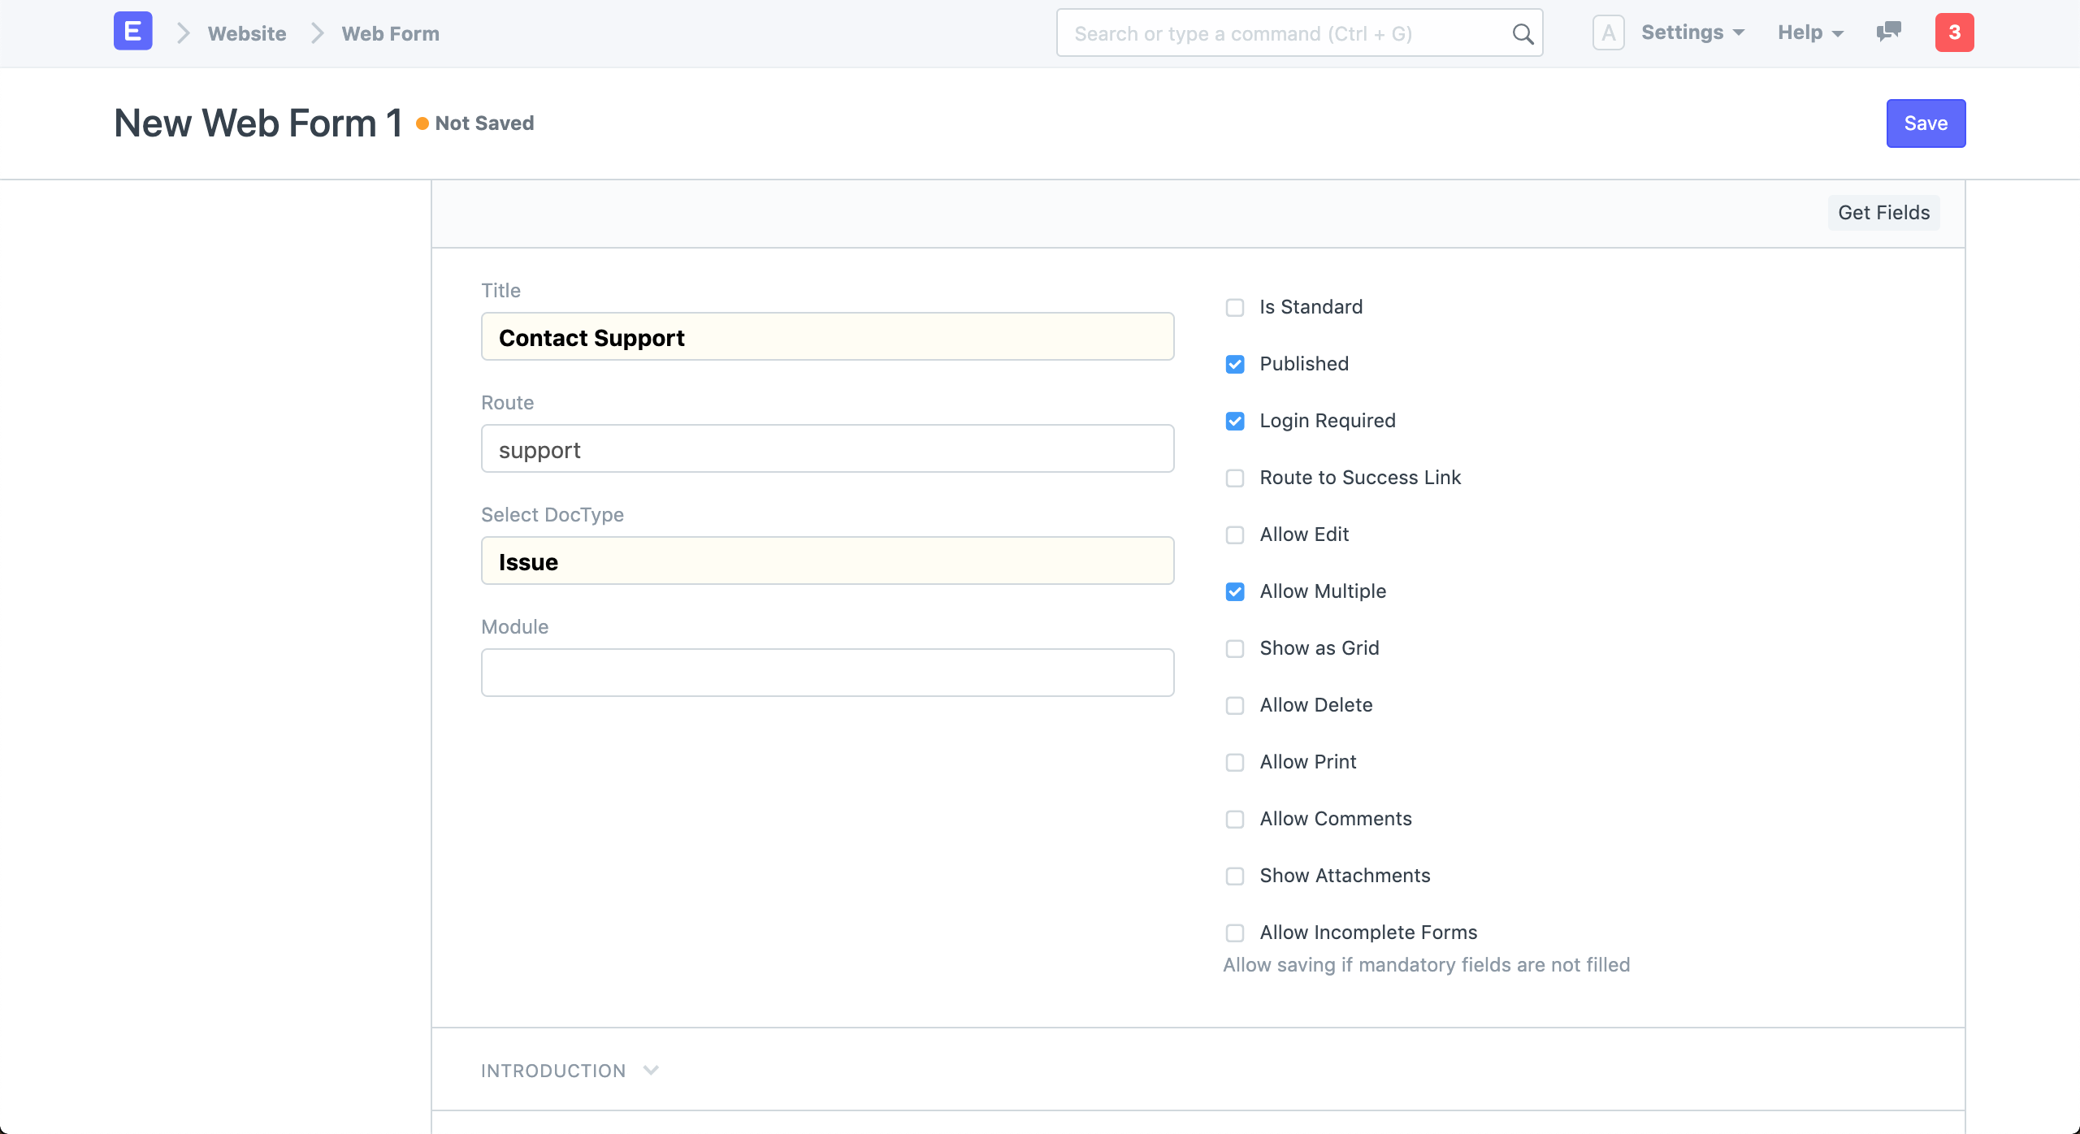2080x1134 pixels.
Task: Click the red badge notification icon
Action: coord(1956,32)
